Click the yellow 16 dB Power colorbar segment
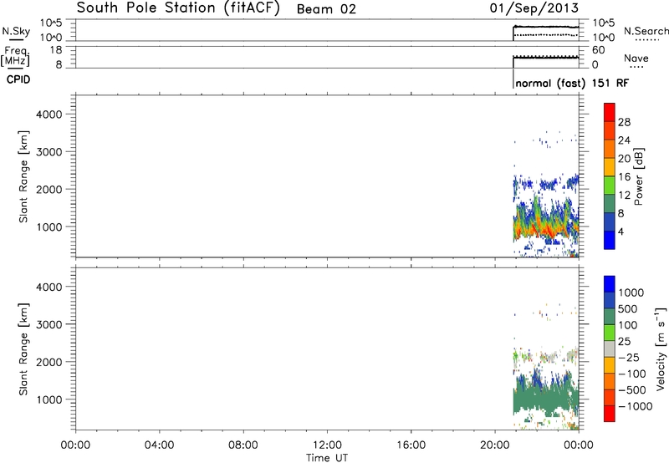Image resolution: width=669 pixels, height=463 pixels. click(610, 167)
